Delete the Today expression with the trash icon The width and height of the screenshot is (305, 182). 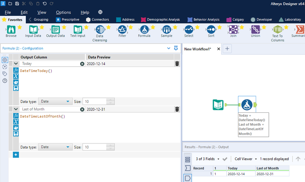[177, 63]
